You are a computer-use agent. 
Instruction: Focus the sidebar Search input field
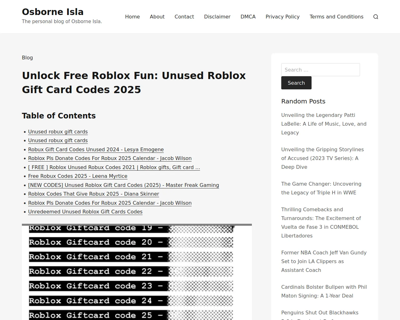[x=321, y=70]
